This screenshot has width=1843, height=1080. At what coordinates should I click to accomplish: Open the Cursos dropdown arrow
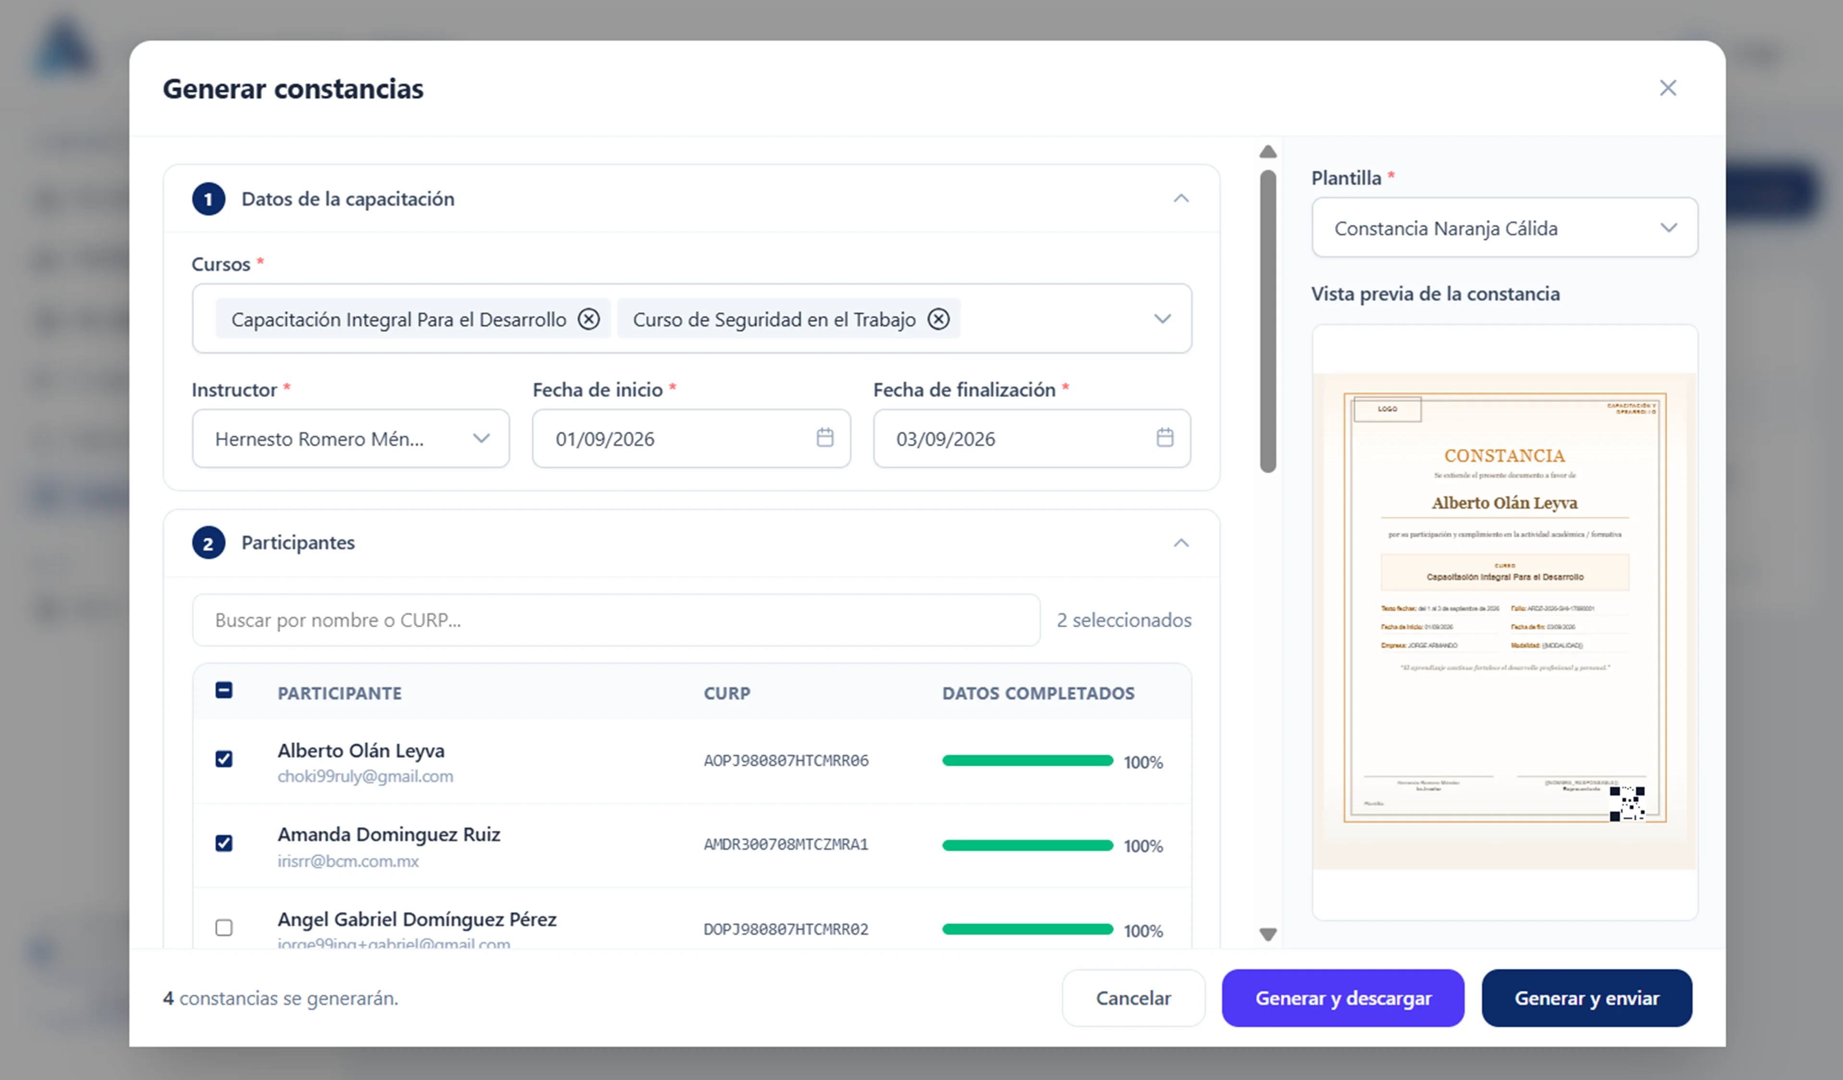[x=1162, y=319]
